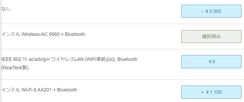
Task: Click the なし option label text
Action: [6, 9]
